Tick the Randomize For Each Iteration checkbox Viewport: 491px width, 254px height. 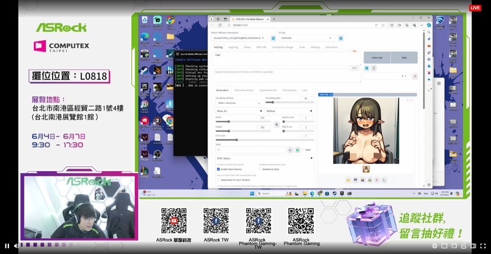[x=218, y=179]
